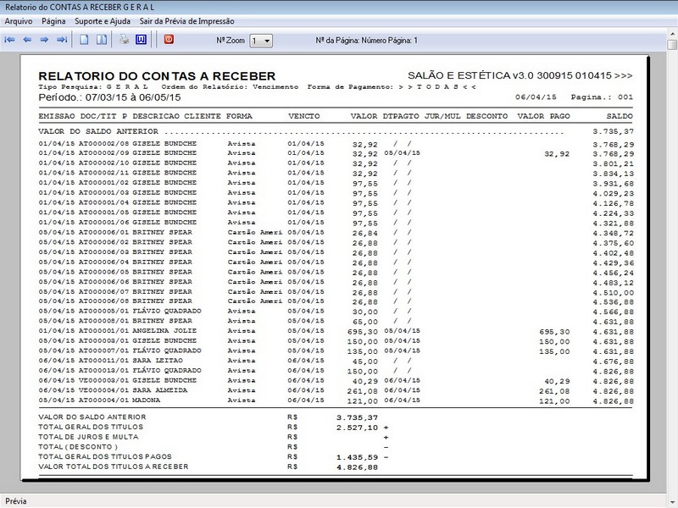Open the Suporte e Ajuda menu
Image resolution: width=678 pixels, height=508 pixels.
[102, 20]
